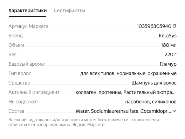
Task: Click the Состав row label
Action: point(16,111)
